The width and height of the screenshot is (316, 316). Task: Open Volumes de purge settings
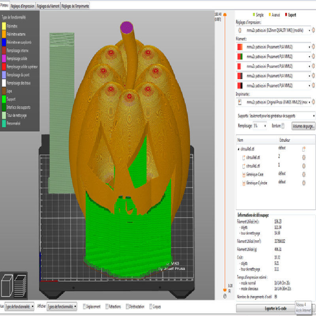pyautogui.click(x=303, y=126)
